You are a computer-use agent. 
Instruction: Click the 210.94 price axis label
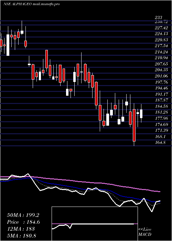click(162, 58)
